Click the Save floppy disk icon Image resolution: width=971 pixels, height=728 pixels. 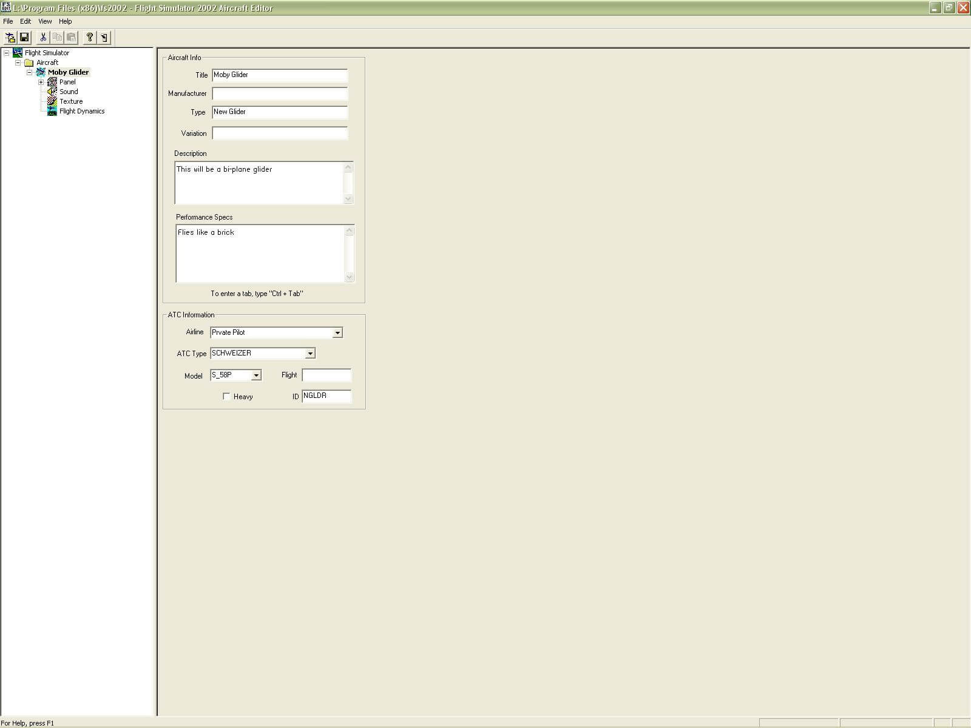coord(24,38)
